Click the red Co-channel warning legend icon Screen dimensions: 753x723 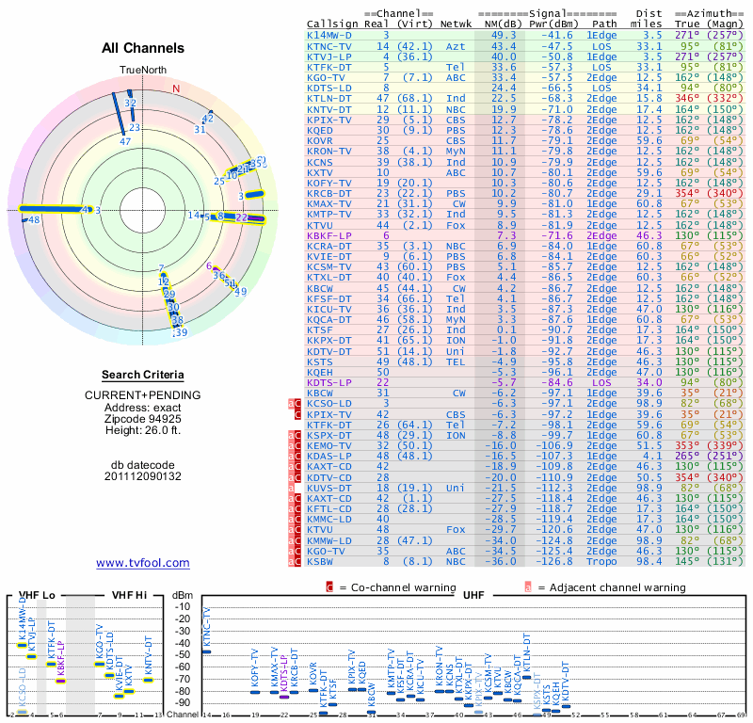329,587
